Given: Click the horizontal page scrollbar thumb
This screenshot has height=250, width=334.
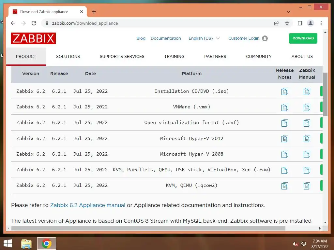Looking at the screenshot, I should point(148,228).
